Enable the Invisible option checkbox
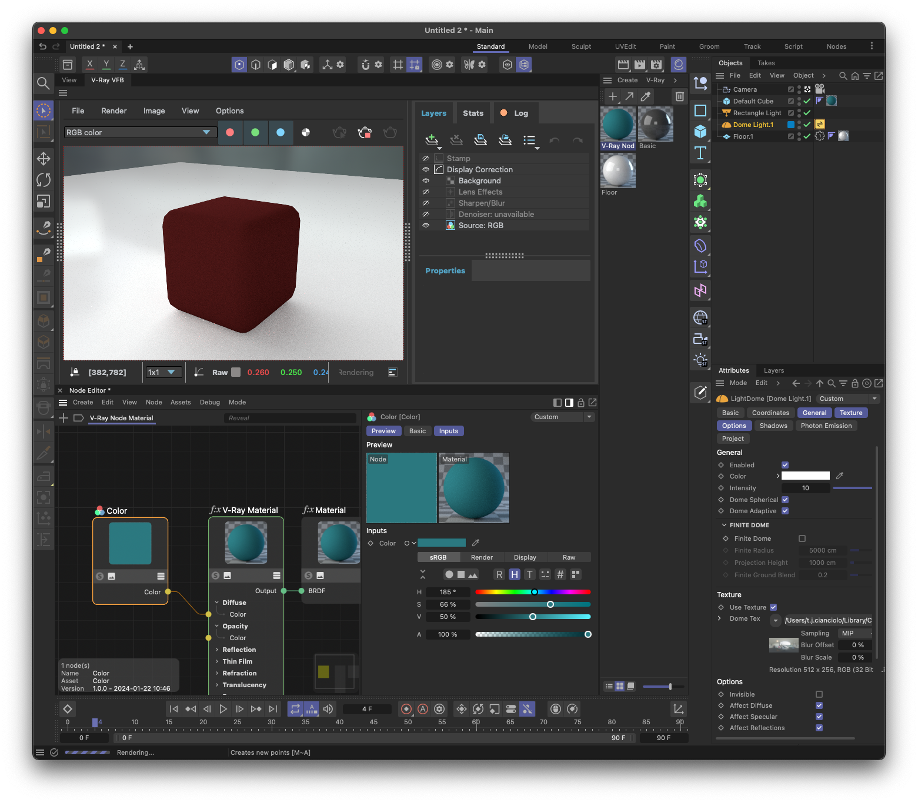The height and width of the screenshot is (803, 918). 819,694
